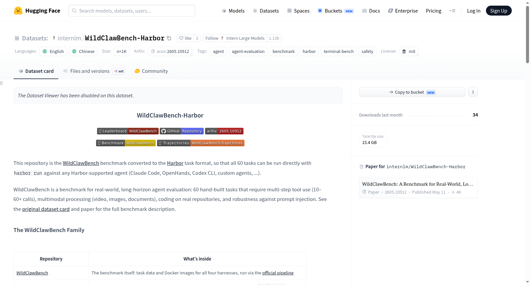The height and width of the screenshot is (285, 530).
Task: Open the arxiv:2605.10912 tag
Action: pyautogui.click(x=170, y=51)
